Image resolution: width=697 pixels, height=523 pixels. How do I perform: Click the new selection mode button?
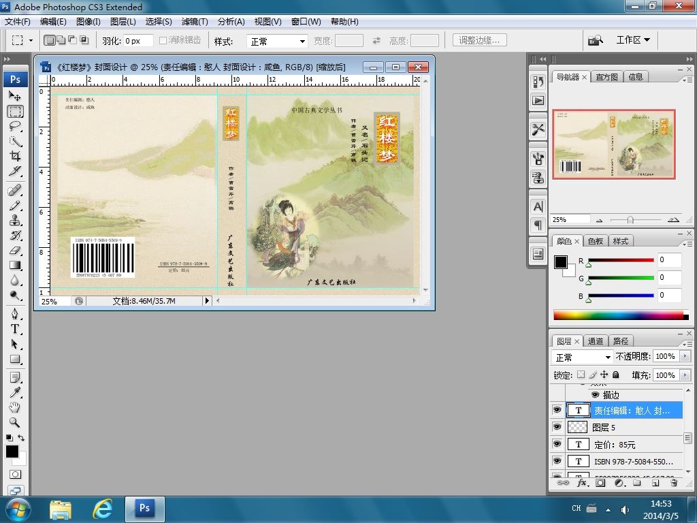point(50,40)
